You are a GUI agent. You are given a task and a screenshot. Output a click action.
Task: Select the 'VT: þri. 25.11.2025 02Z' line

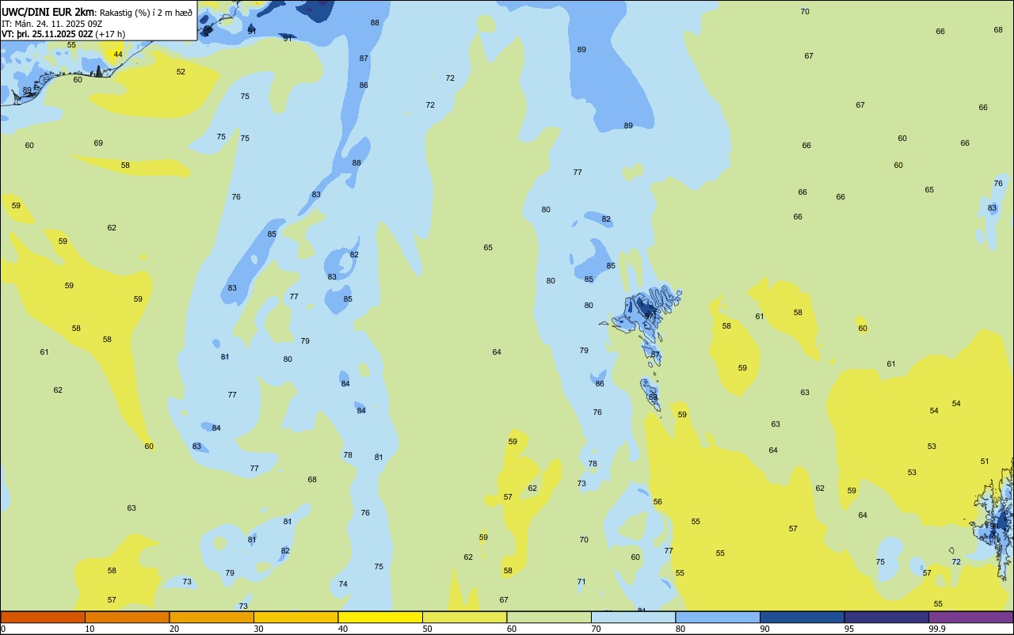point(47,34)
